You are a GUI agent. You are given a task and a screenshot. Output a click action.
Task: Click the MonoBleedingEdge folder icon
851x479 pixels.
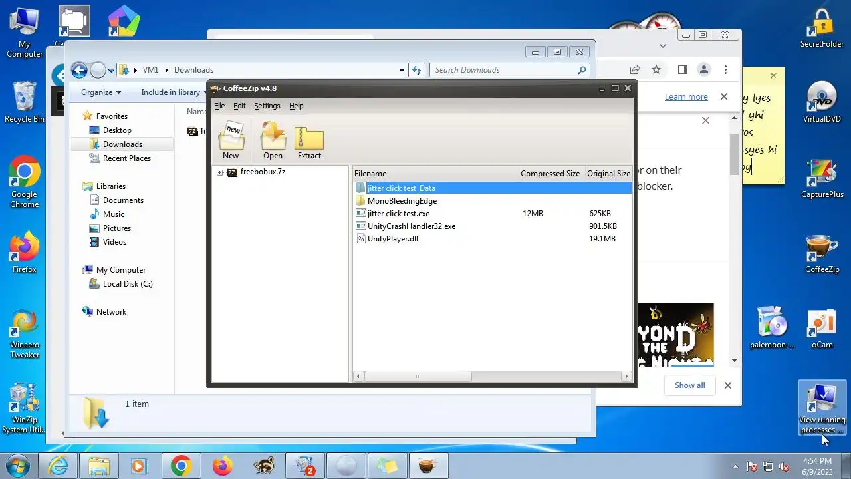click(x=360, y=201)
